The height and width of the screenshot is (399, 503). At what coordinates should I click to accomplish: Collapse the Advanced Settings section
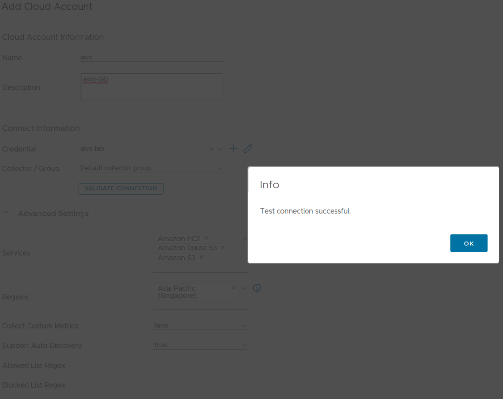coord(6,213)
